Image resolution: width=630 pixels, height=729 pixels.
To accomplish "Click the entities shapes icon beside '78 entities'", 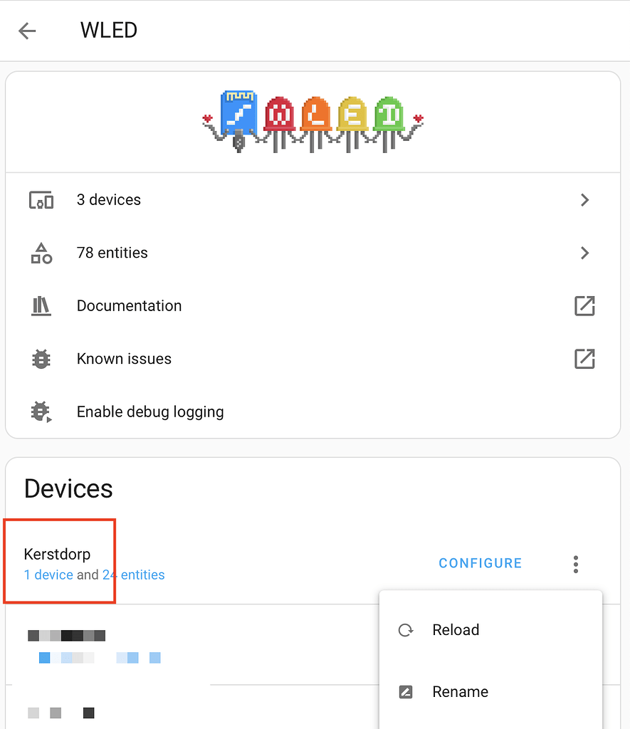I will [41, 253].
